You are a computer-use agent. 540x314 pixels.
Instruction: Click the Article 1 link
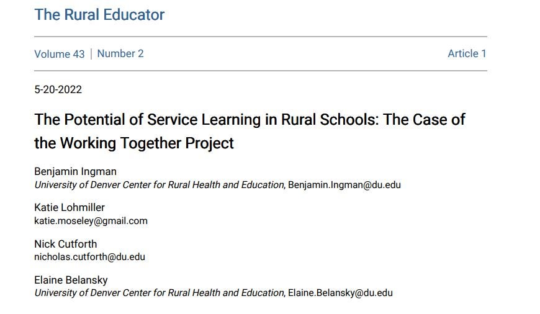tap(467, 54)
